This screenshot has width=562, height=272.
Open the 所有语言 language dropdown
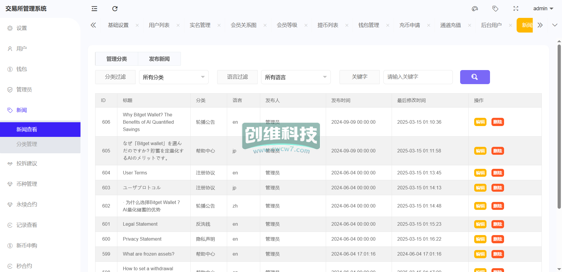pos(296,77)
